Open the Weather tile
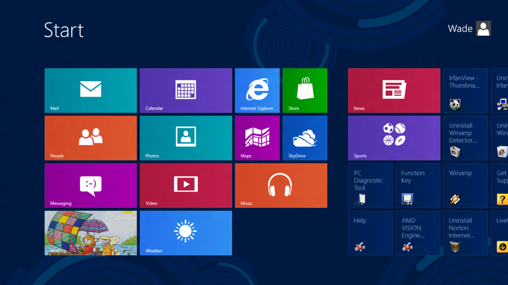508x285 pixels. pos(186,233)
